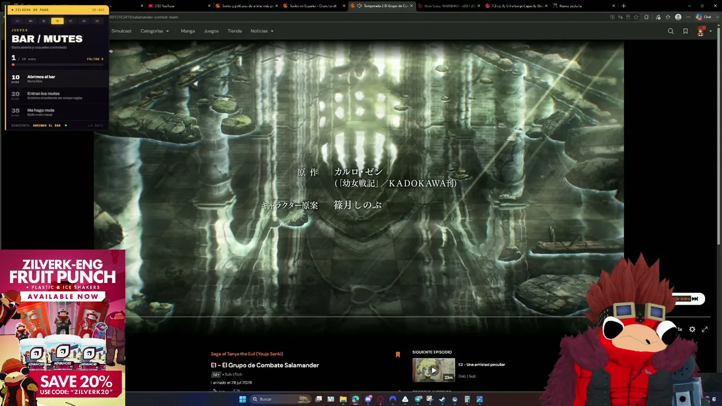Select the LU day in the VR Pass overlay
The image size is (722, 406).
(x=17, y=21)
